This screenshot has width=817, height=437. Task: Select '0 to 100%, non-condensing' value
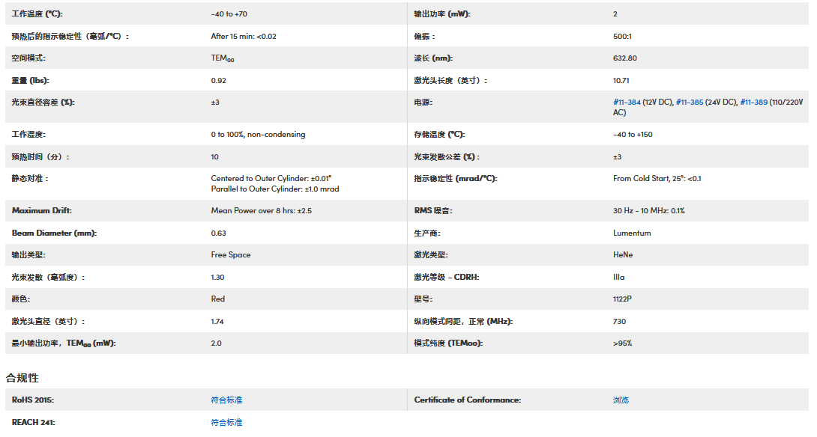click(x=259, y=135)
